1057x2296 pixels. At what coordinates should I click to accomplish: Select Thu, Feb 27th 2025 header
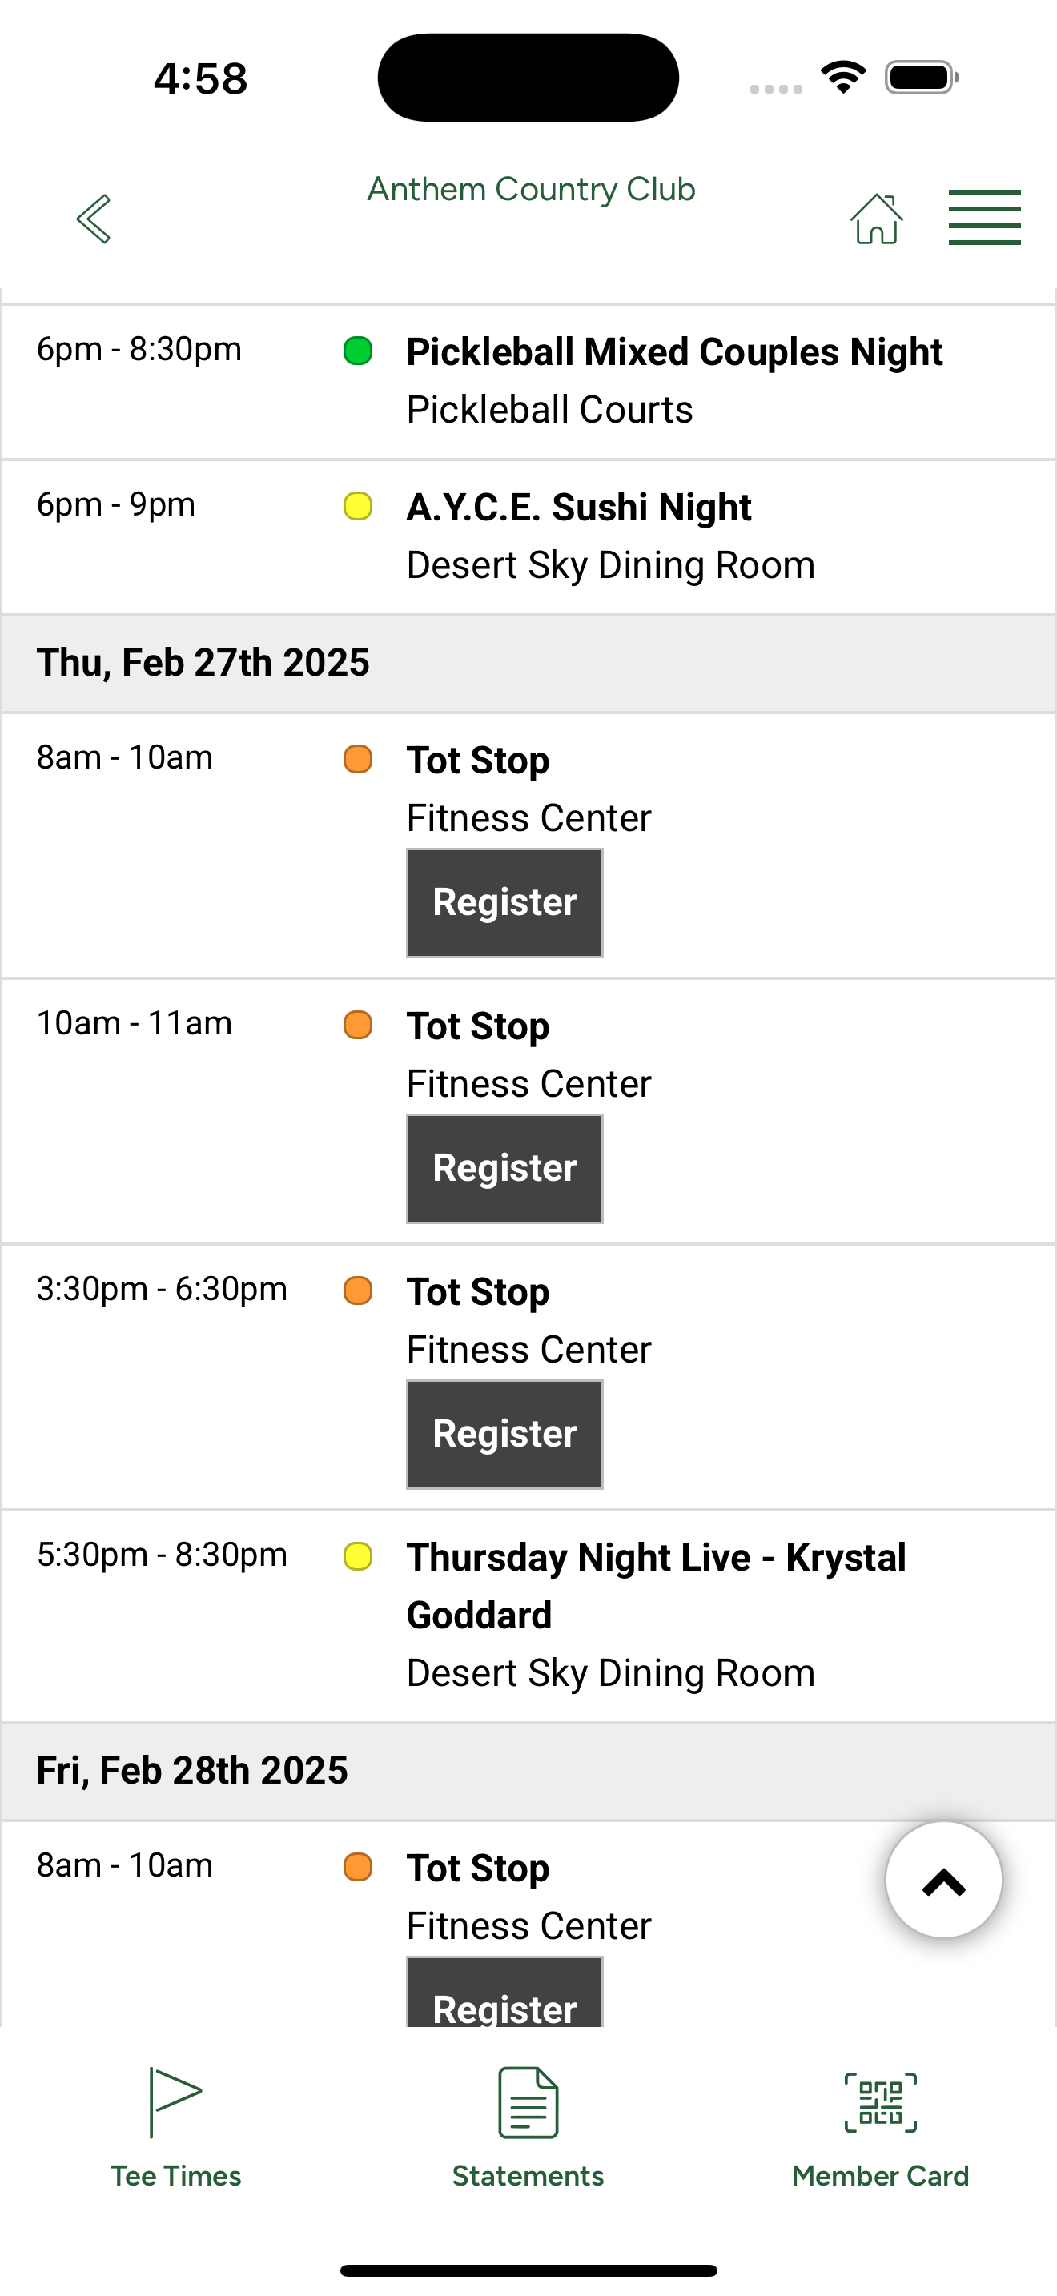click(x=528, y=663)
